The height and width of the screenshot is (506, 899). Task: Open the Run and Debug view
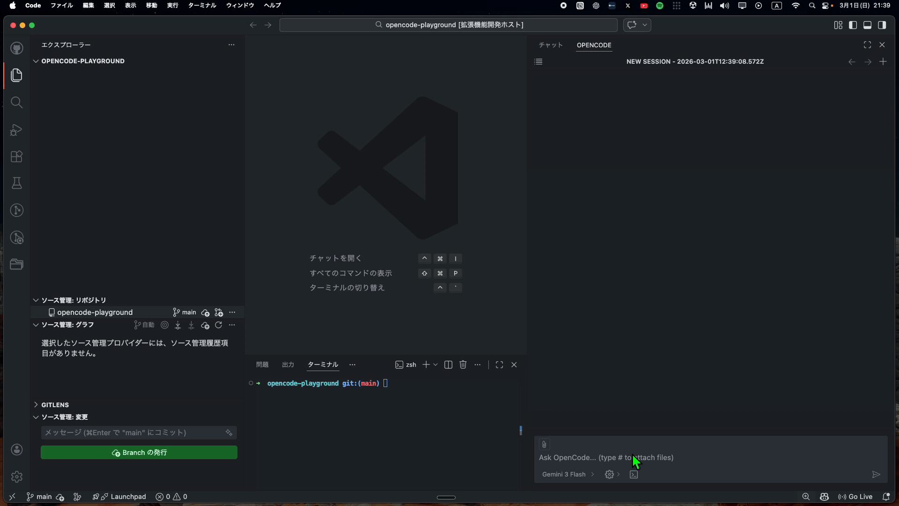coord(17,130)
